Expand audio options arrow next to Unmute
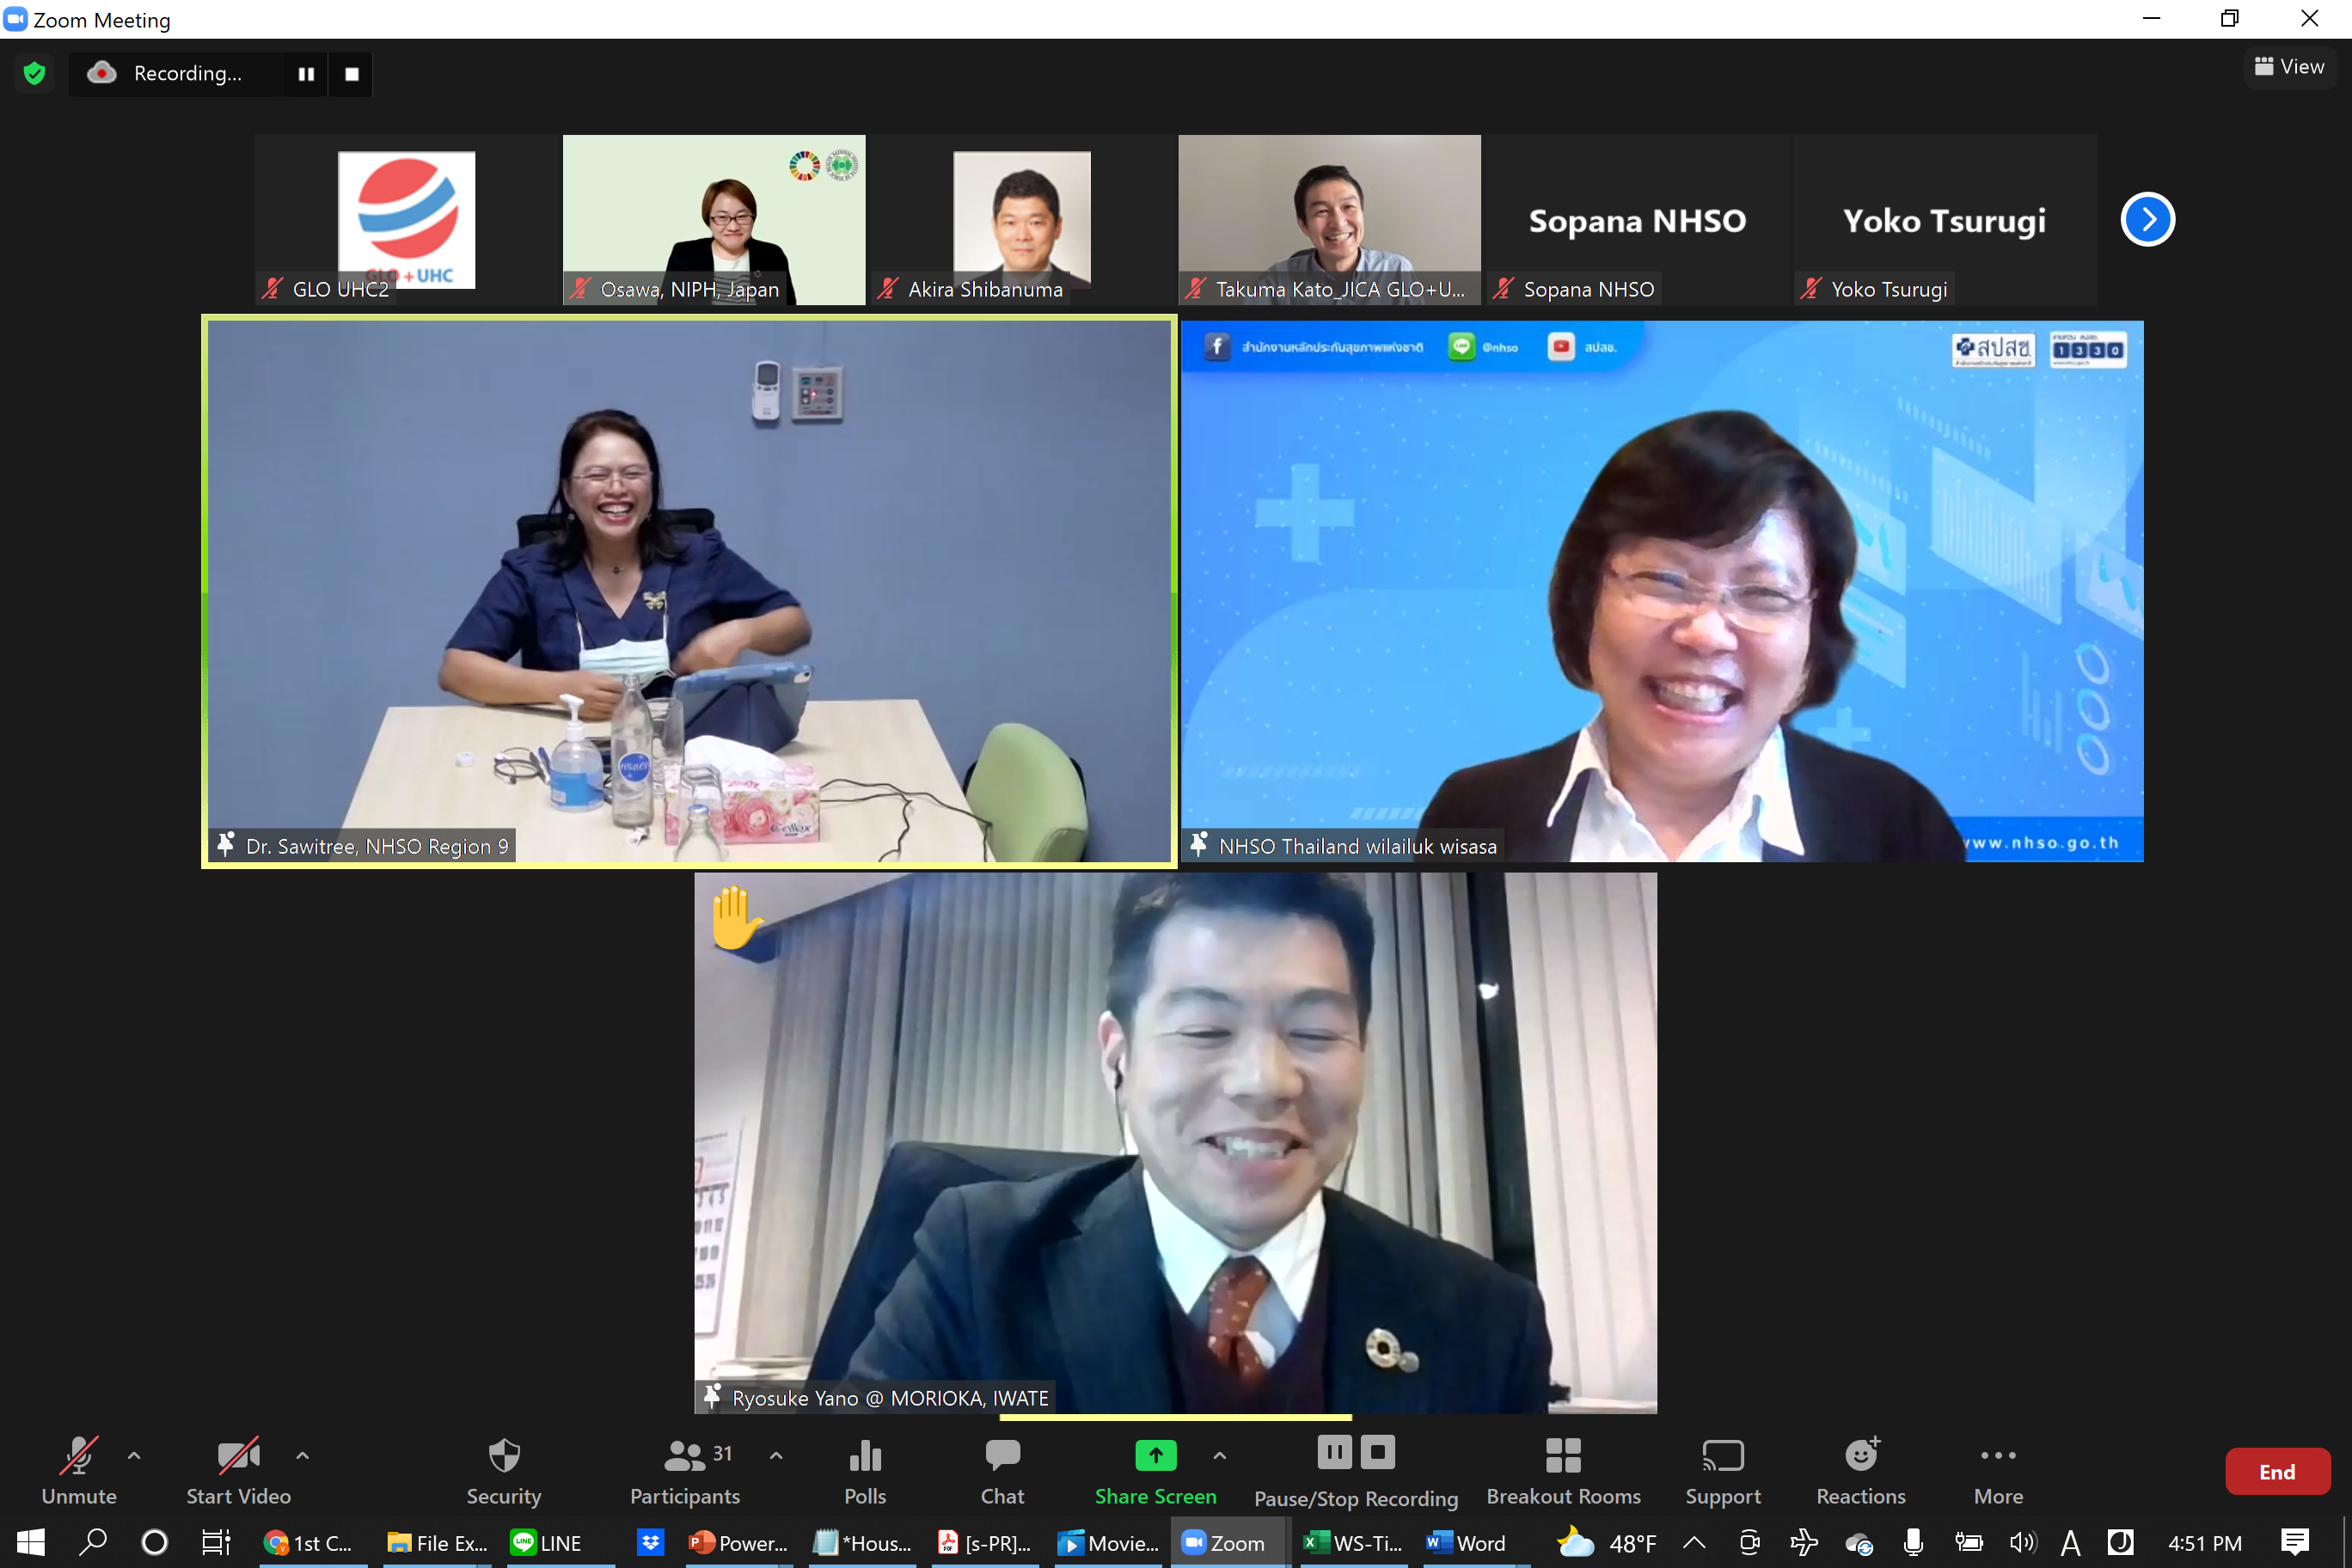 tap(134, 1456)
